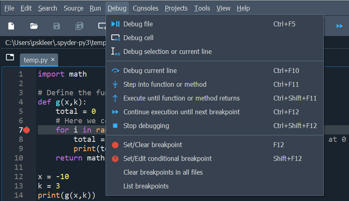Open the Run menu
Screen dimensions: 349x201
click(x=95, y=8)
